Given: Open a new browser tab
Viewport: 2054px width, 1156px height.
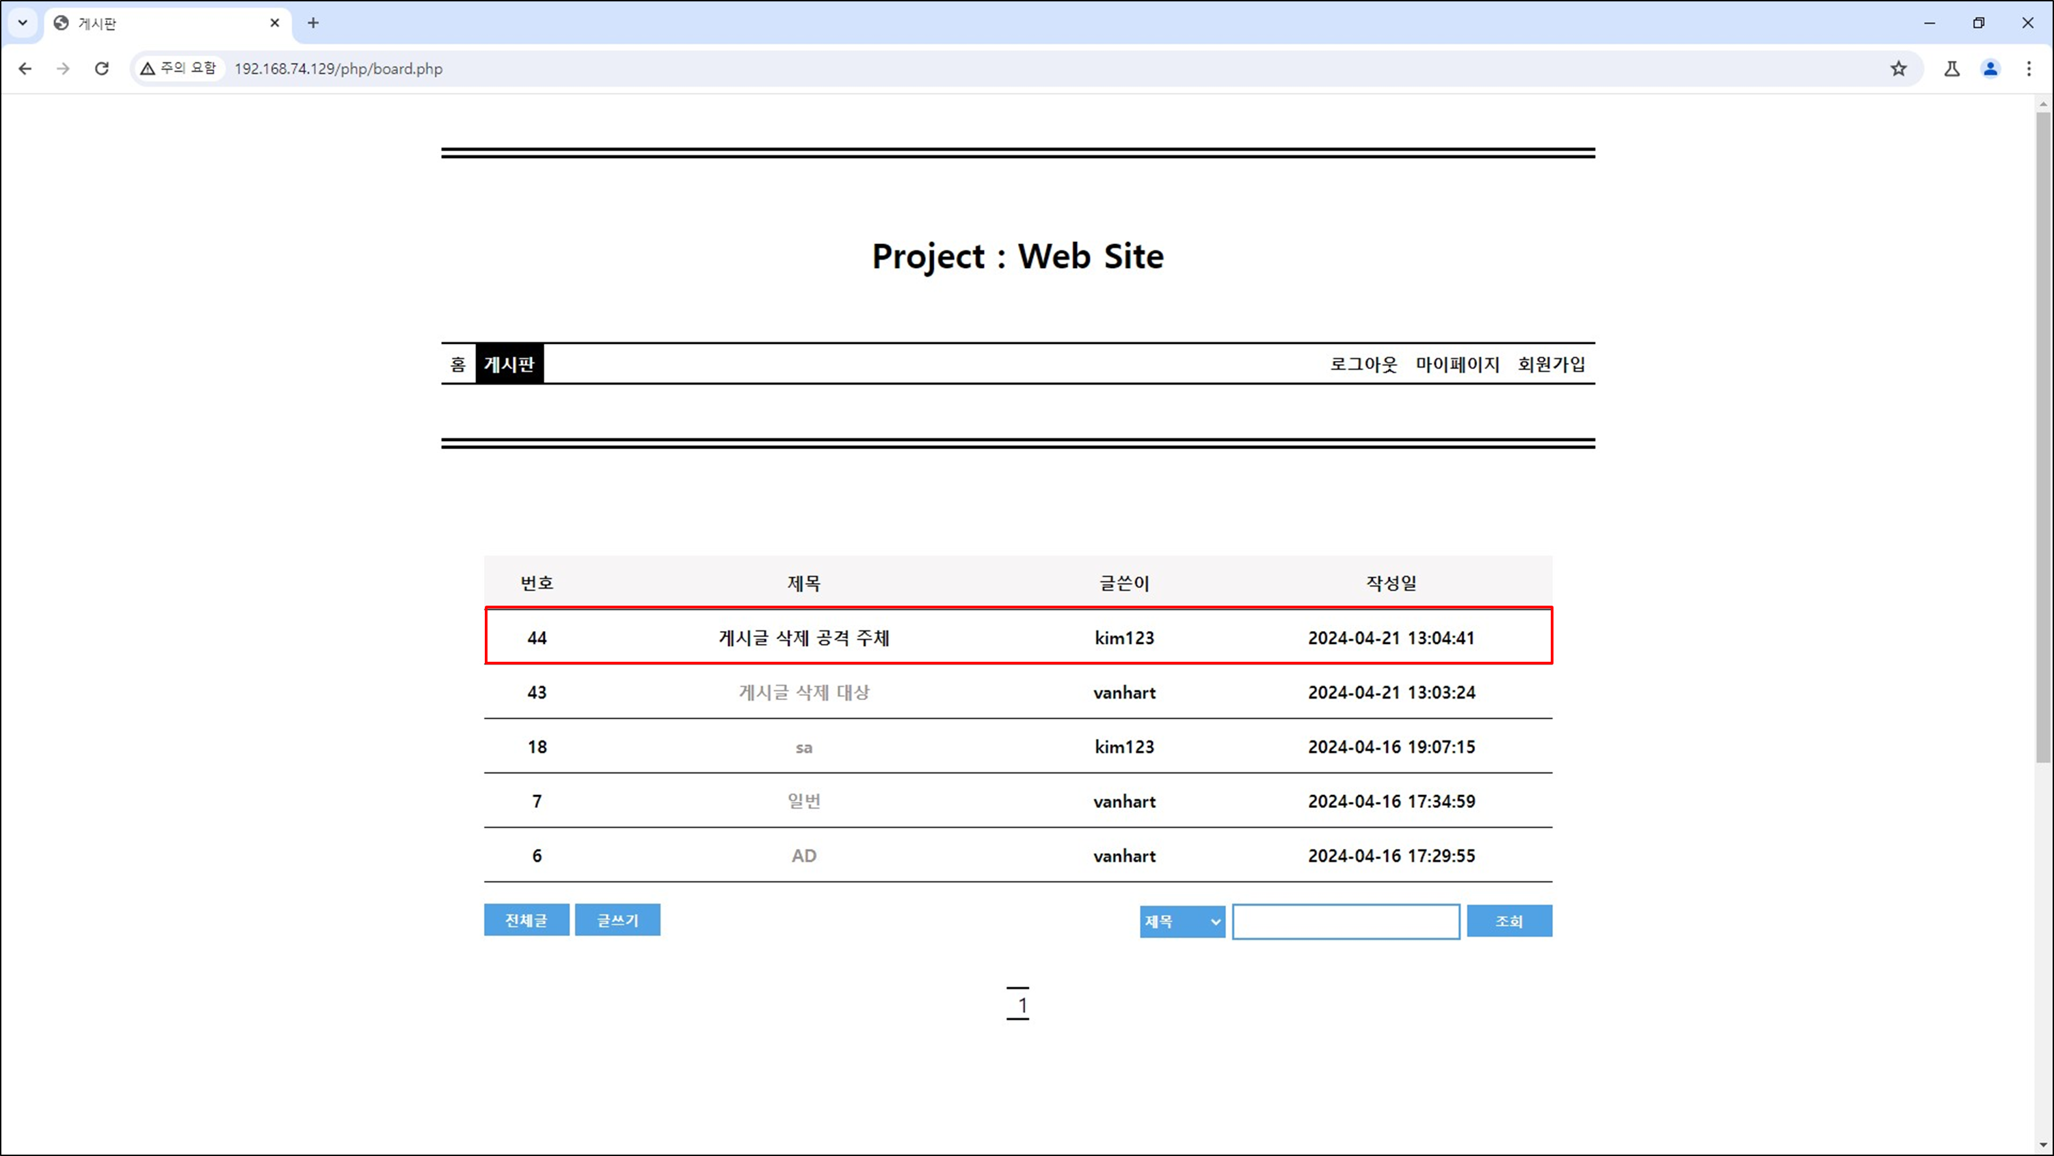Looking at the screenshot, I should [312, 23].
